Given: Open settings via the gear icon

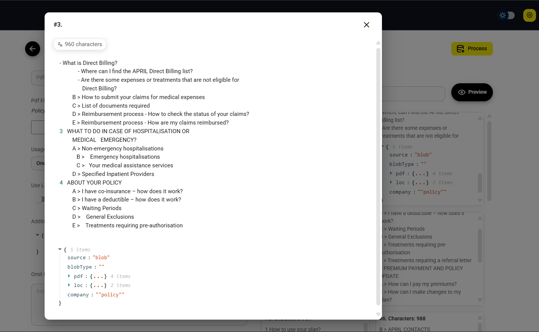Looking at the screenshot, I should coord(529,15).
